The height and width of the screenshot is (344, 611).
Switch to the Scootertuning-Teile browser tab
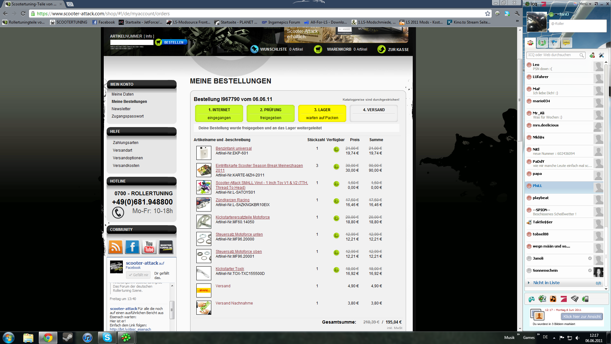pyautogui.click(x=34, y=4)
